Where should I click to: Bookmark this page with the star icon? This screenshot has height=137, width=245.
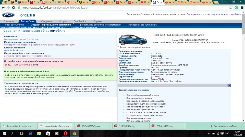pyautogui.click(x=230, y=8)
